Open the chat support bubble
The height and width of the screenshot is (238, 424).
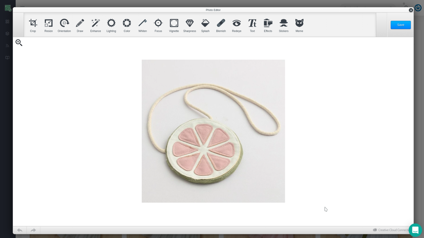pyautogui.click(x=415, y=230)
